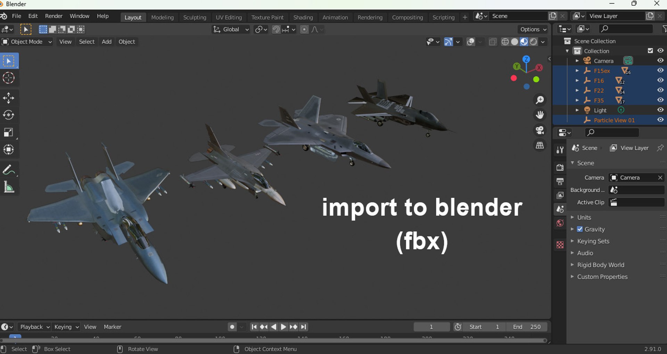Switch to the Modeling workspace tab
This screenshot has width=667, height=354.
point(162,17)
